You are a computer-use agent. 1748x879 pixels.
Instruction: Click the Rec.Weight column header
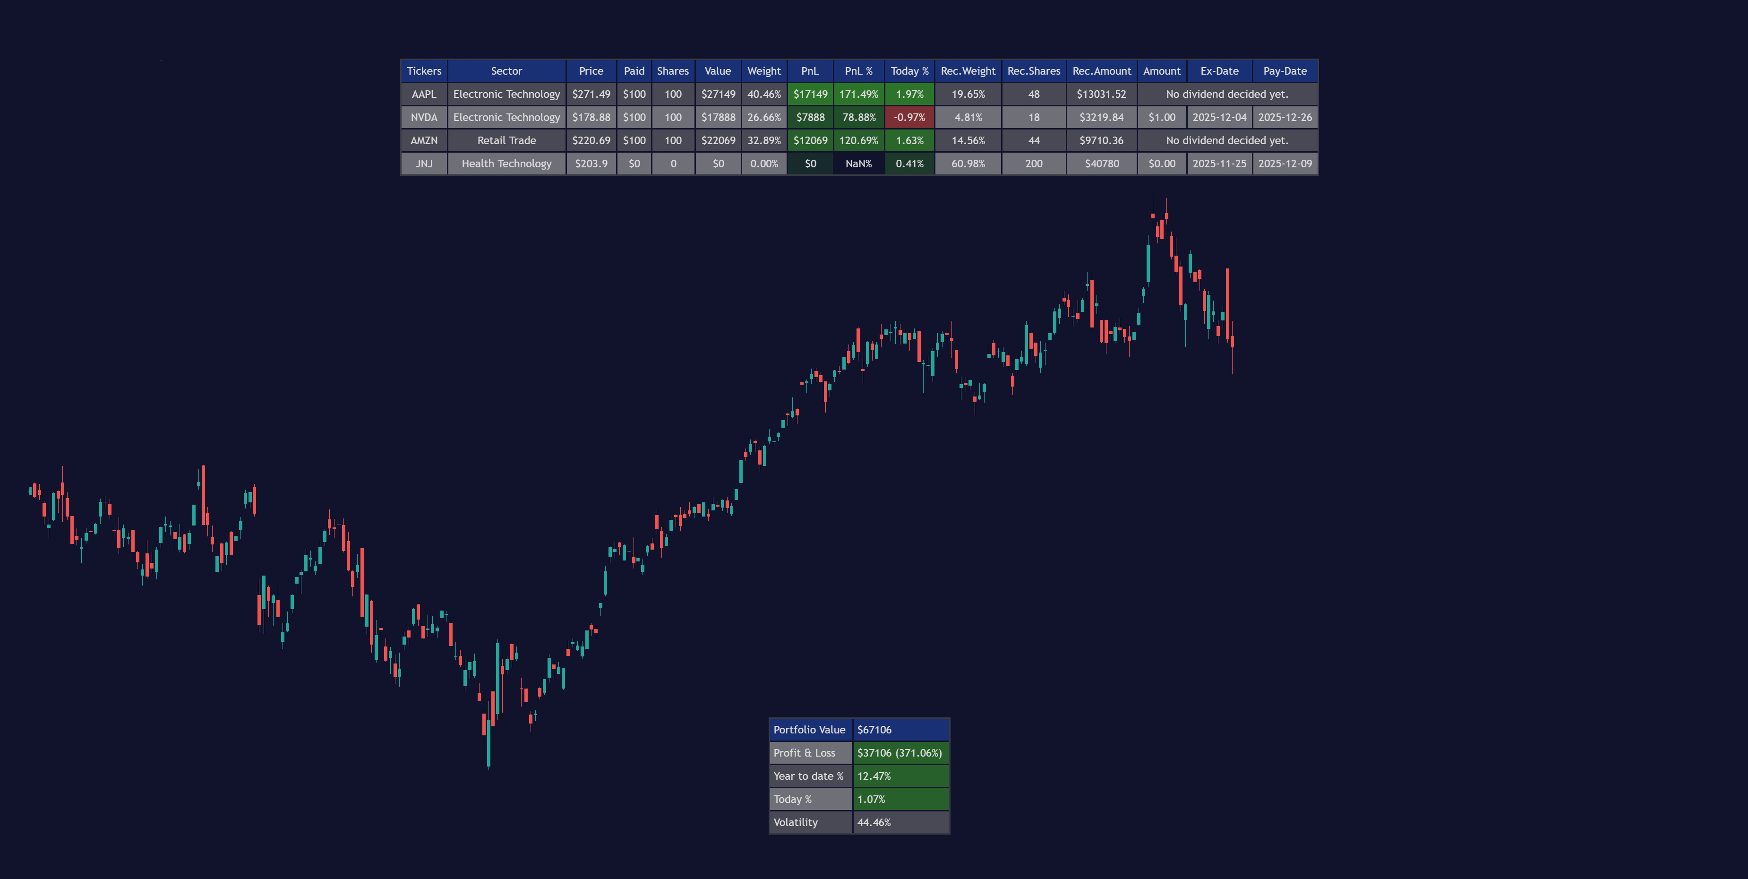pyautogui.click(x=968, y=71)
